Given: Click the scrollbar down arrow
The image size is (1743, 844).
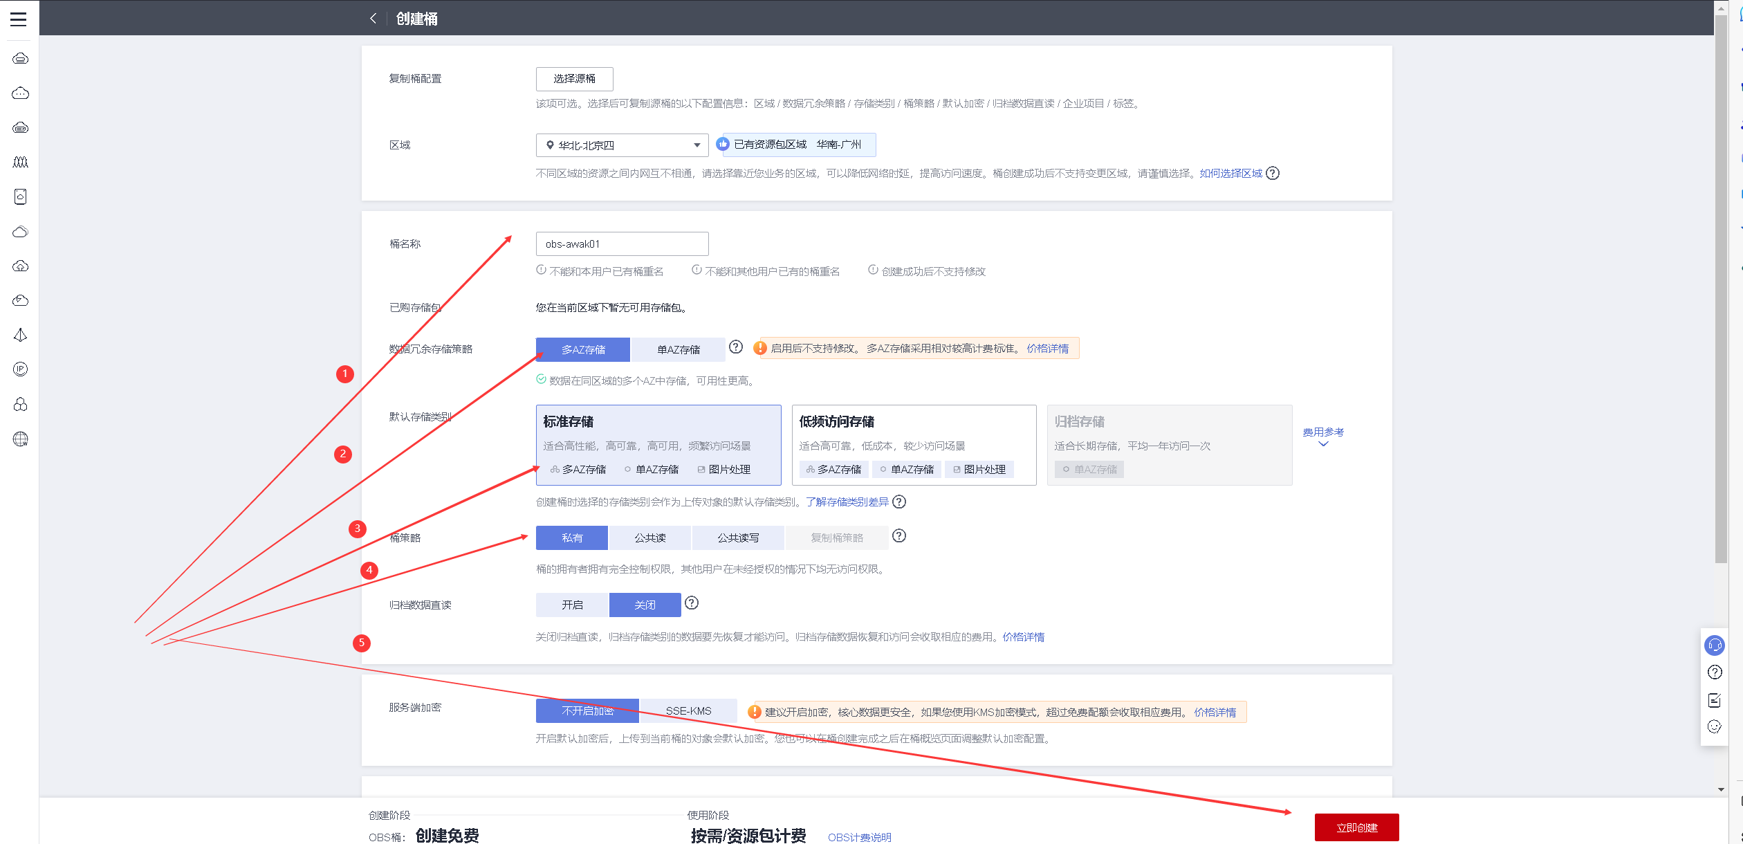Looking at the screenshot, I should pos(1721,789).
